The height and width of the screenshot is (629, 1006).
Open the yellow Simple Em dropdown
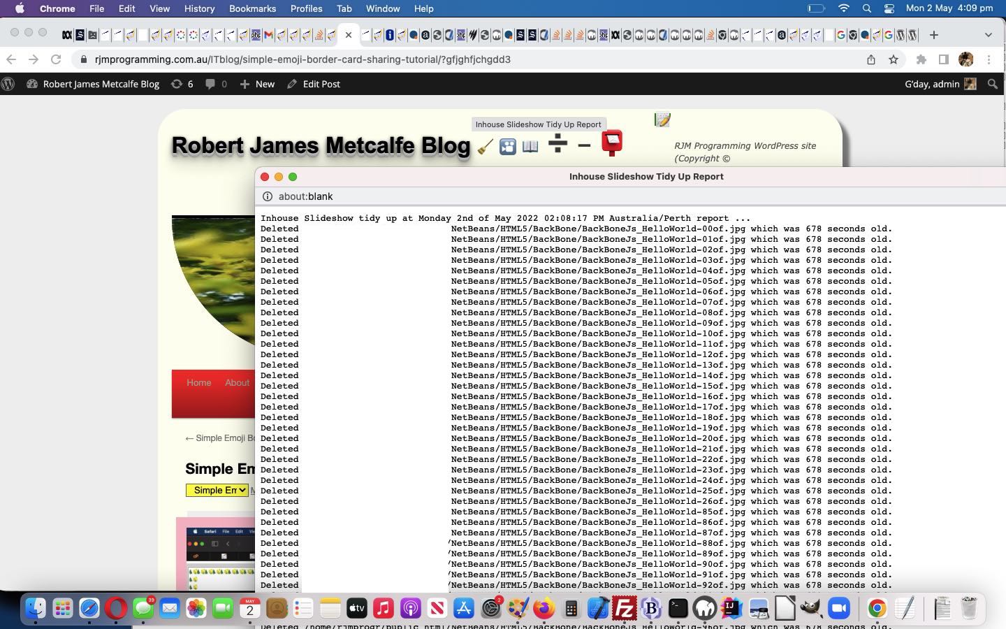217,490
